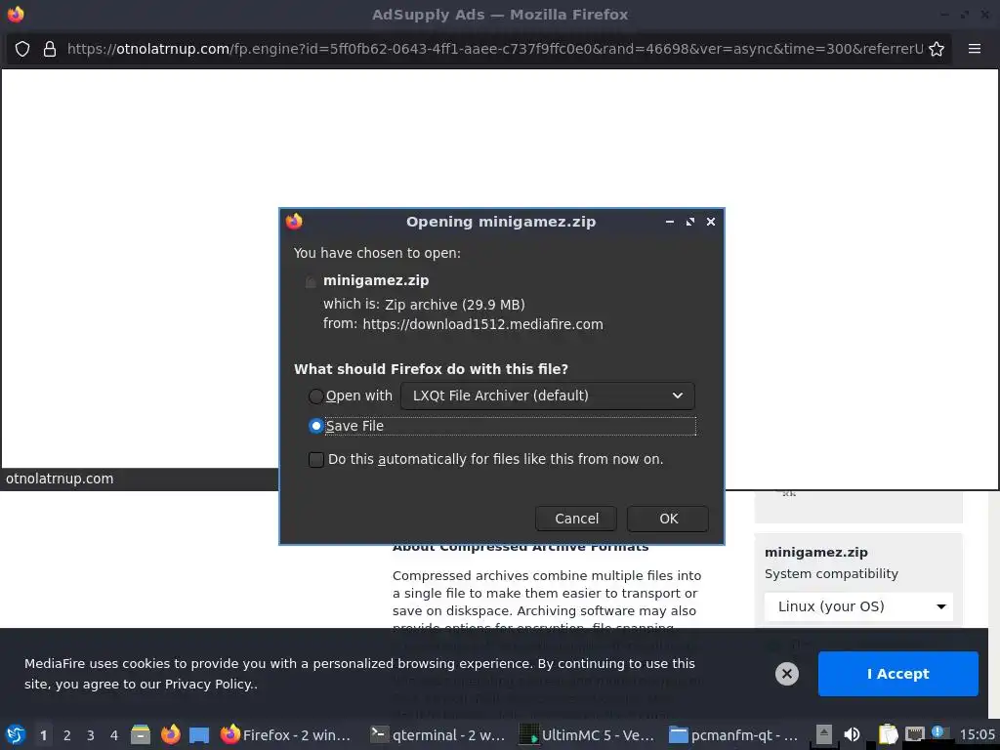Image resolution: width=1000 pixels, height=750 pixels.
Task: Bookmark this page with the star
Action: (x=937, y=49)
